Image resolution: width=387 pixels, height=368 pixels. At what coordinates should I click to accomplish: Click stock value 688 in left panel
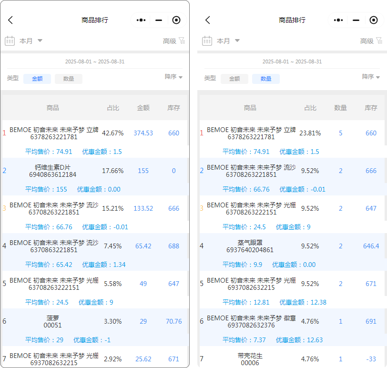tap(174, 246)
